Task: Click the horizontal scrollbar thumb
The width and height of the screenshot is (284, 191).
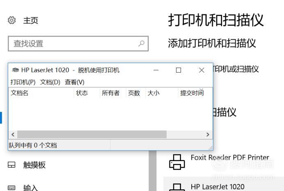Action: (x=92, y=134)
